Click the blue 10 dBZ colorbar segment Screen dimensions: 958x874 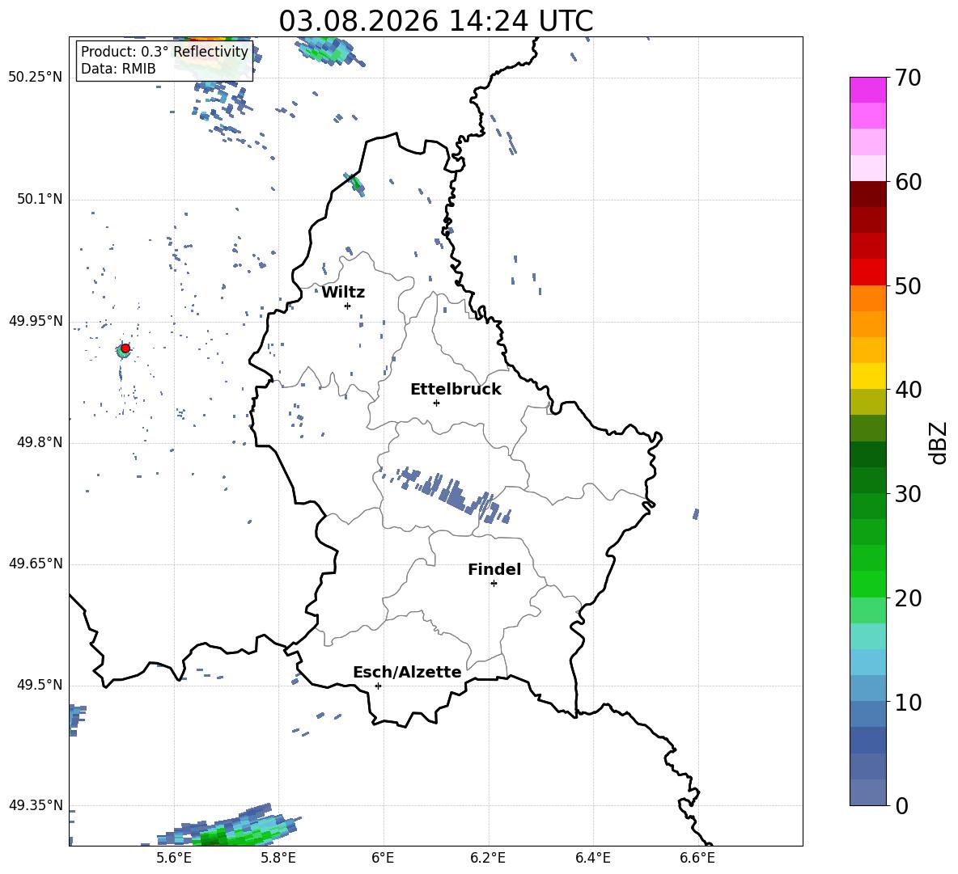pos(867,688)
